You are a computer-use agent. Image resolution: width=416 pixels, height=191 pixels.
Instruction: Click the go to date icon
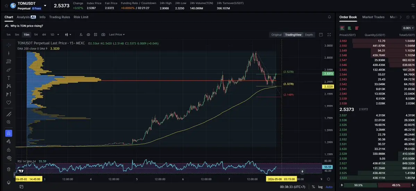coord(21,187)
